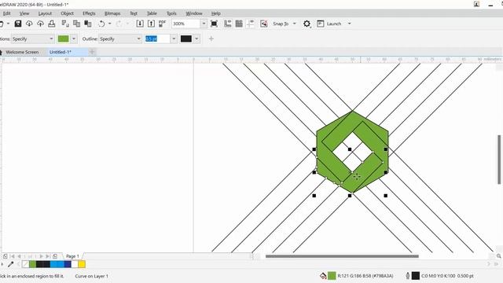Toggle Show Guidelines icon
This screenshot has width=503, height=283.
click(250, 24)
